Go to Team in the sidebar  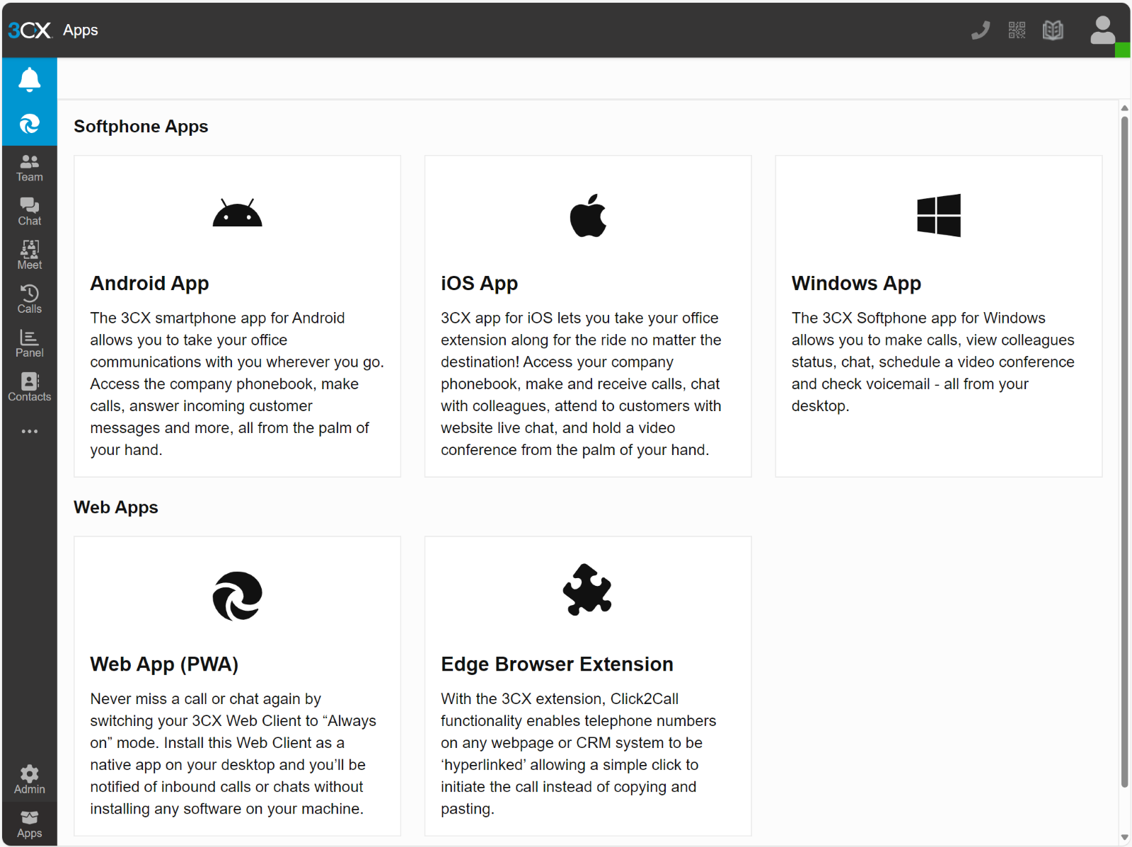pyautogui.click(x=29, y=168)
